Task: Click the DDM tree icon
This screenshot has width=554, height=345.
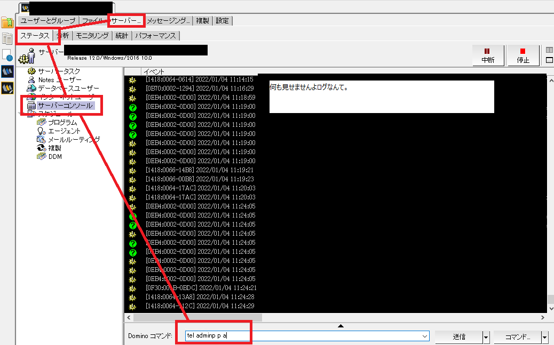Action: coord(42,156)
